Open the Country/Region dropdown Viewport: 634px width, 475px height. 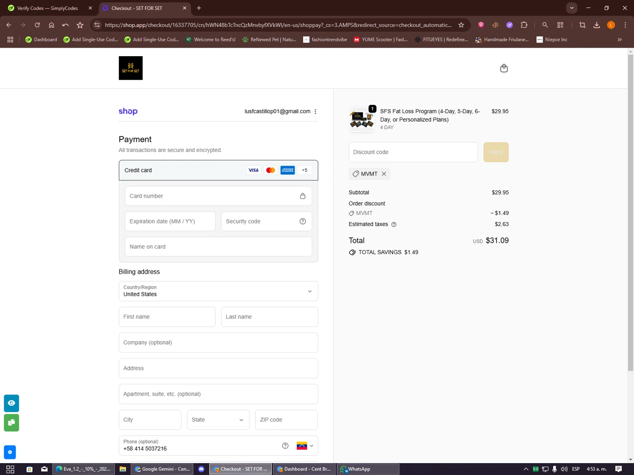(x=218, y=291)
